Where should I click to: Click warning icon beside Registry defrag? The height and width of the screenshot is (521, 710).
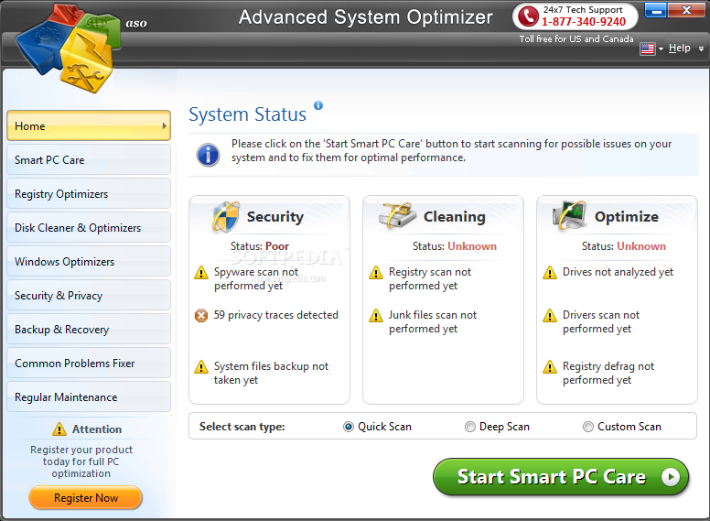pyautogui.click(x=550, y=366)
